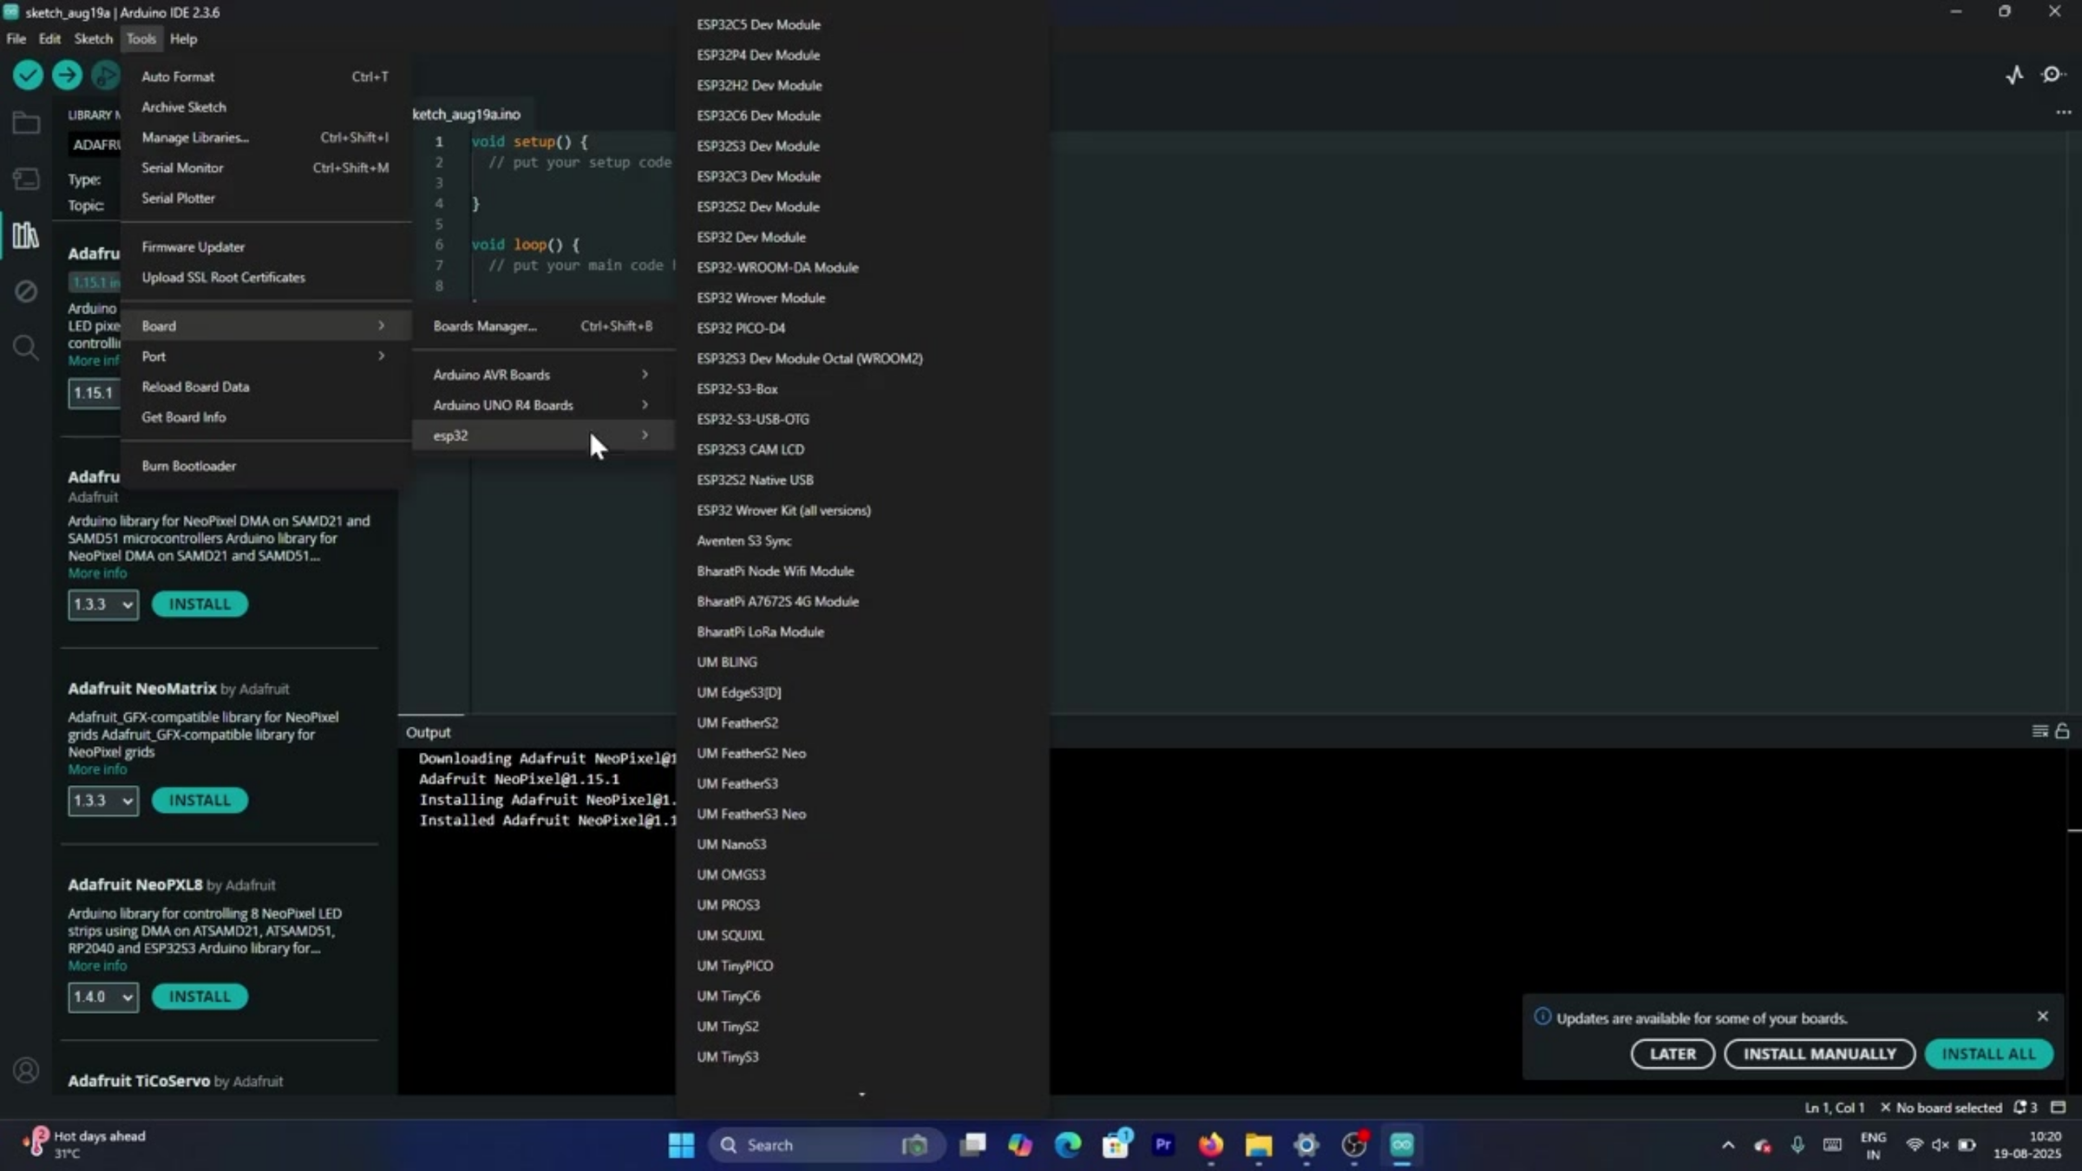
Task: Open the Search sidebar icon
Action: pyautogui.click(x=26, y=348)
